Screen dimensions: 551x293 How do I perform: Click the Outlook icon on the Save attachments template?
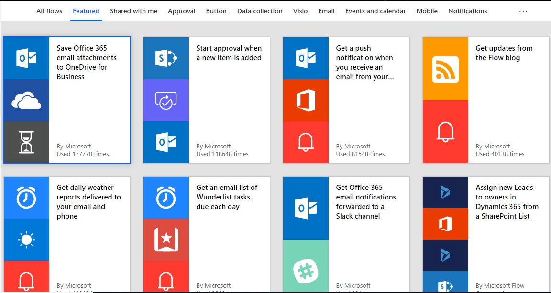tap(26, 58)
